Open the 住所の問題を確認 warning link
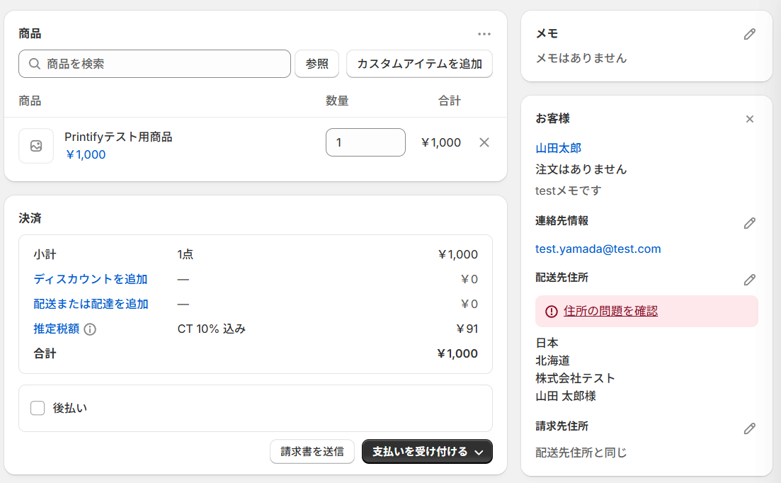 (x=610, y=311)
